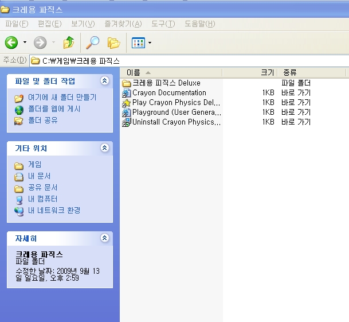The height and width of the screenshot is (322, 349).
Task: Select the Crayon Documentation shortcut
Action: 168,93
